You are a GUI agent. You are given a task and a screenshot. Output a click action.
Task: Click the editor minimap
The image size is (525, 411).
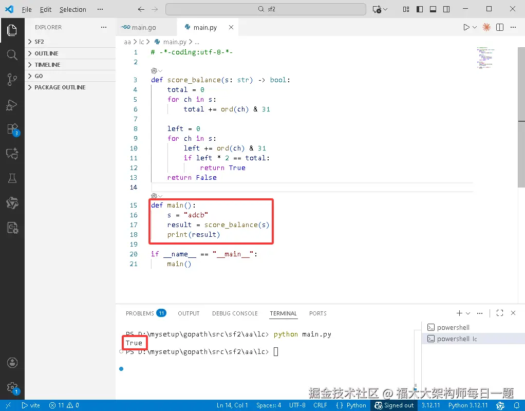(485, 58)
